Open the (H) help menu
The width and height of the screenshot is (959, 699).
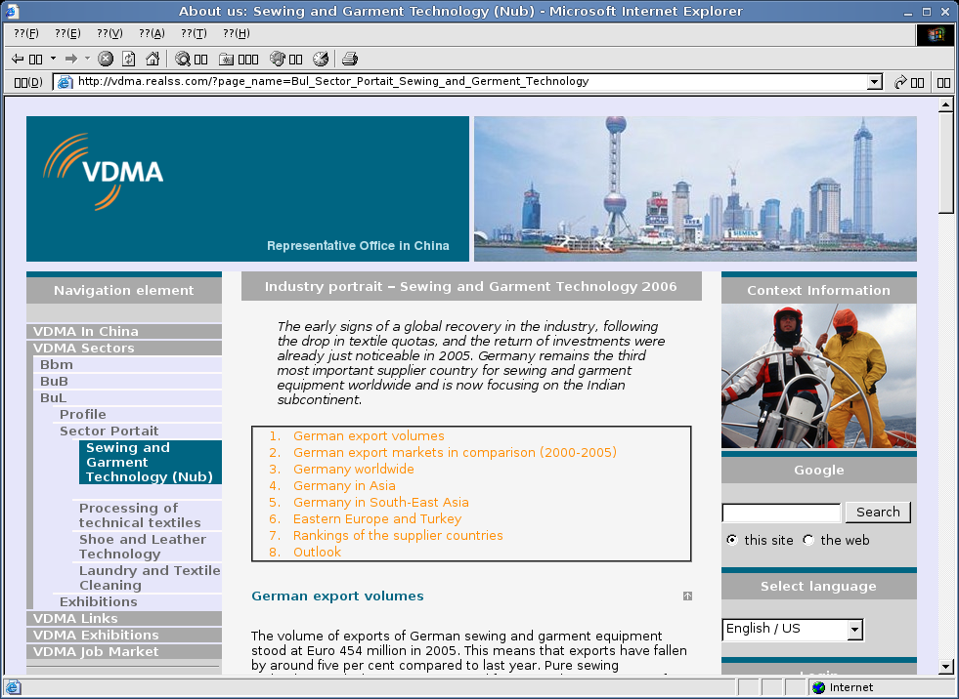pyautogui.click(x=236, y=33)
